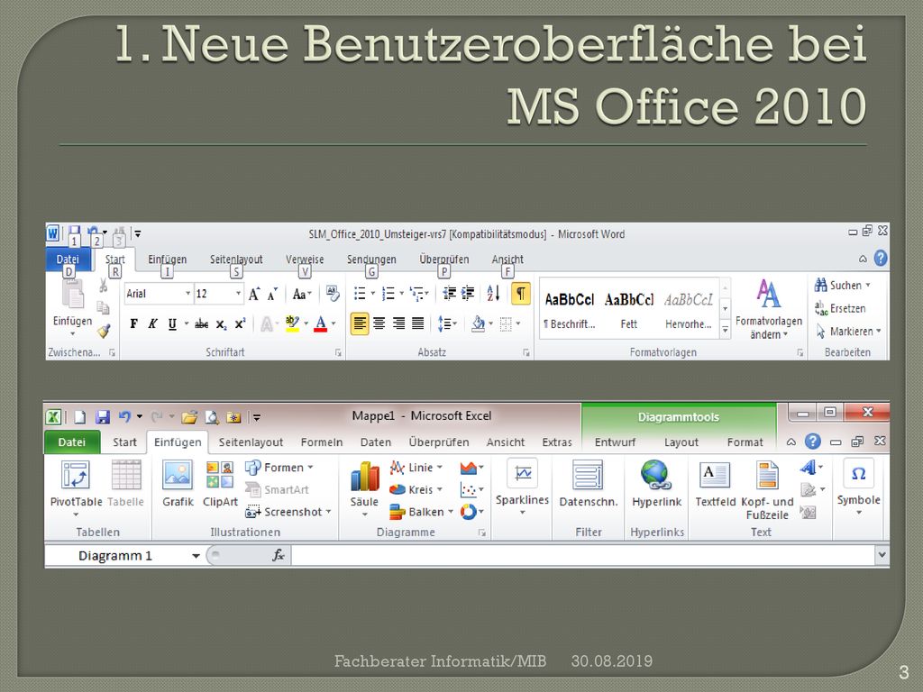Viewport: 923px width, 692px height.
Task: Click Shrink Font icon in Word
Action: (272, 295)
